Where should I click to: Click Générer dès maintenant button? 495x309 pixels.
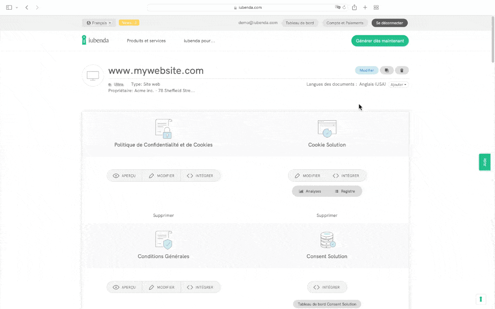[x=380, y=41]
